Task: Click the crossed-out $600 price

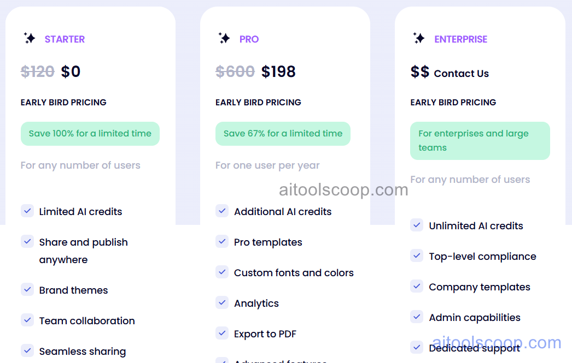Action: coord(235,71)
